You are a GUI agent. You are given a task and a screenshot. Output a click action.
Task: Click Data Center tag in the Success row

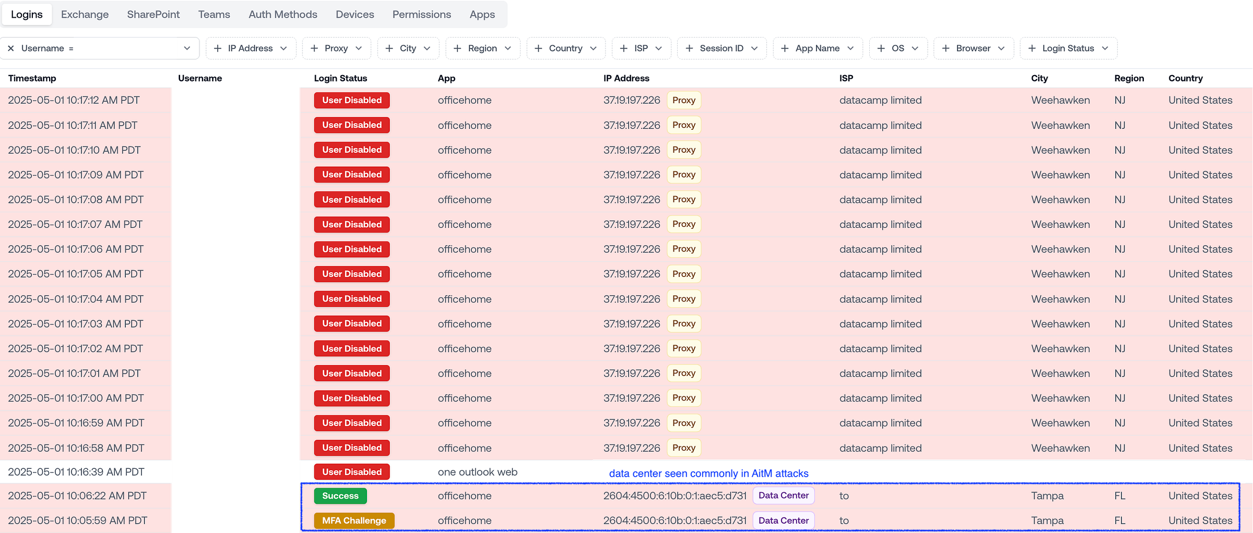784,495
